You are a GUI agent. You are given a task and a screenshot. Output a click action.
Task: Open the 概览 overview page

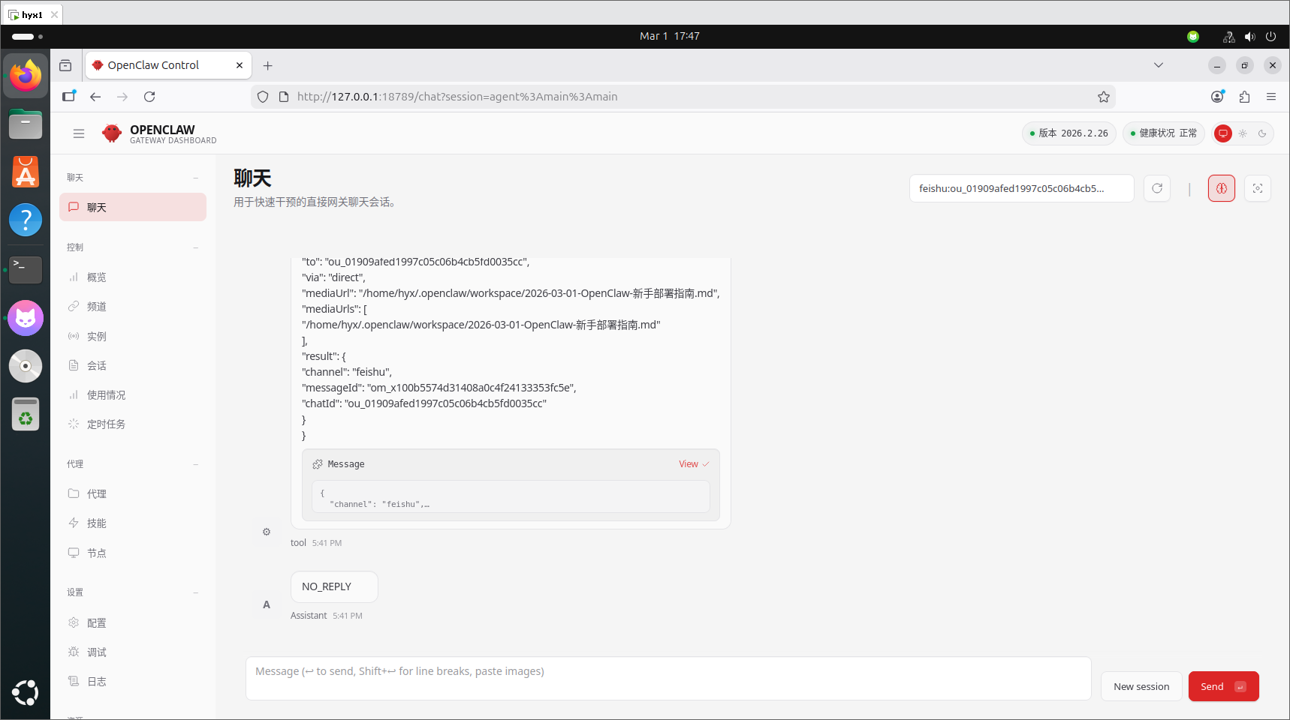133,277
